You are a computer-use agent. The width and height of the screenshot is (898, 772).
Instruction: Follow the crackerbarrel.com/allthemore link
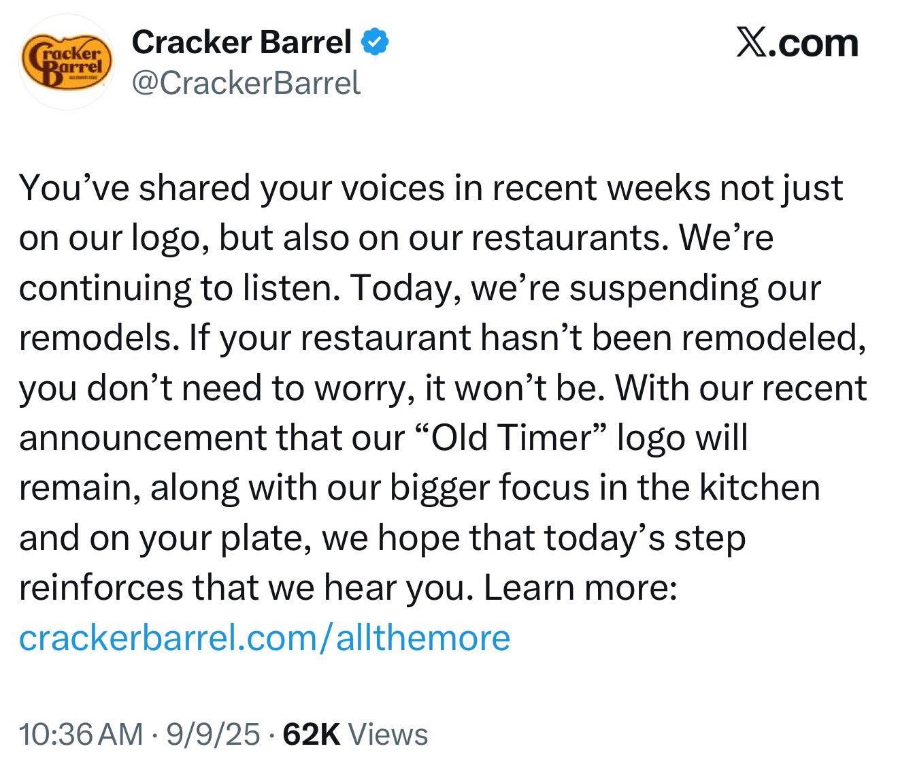265,638
